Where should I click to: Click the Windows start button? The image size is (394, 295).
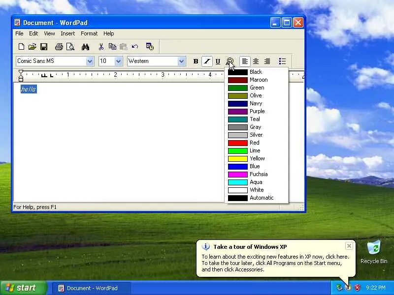pos(24,288)
